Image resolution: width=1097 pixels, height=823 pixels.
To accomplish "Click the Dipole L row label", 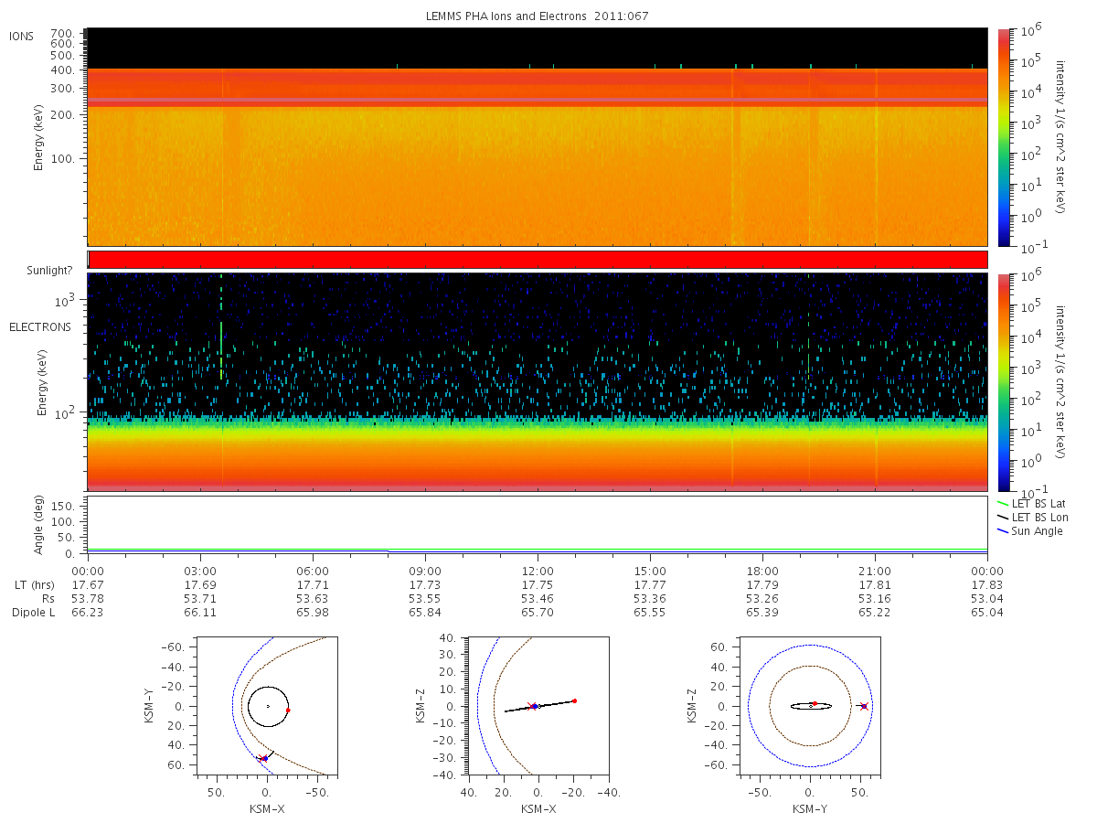I will click(x=33, y=612).
